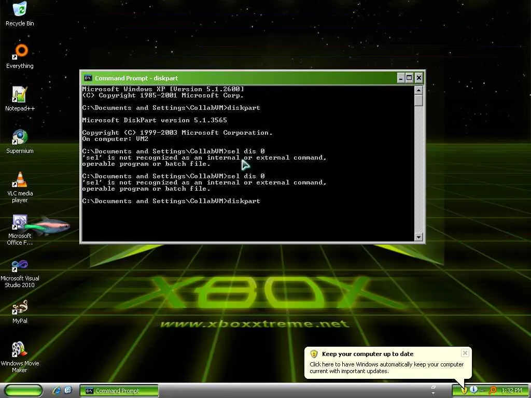
Task: Click the blue information tray icon
Action: (x=473, y=390)
